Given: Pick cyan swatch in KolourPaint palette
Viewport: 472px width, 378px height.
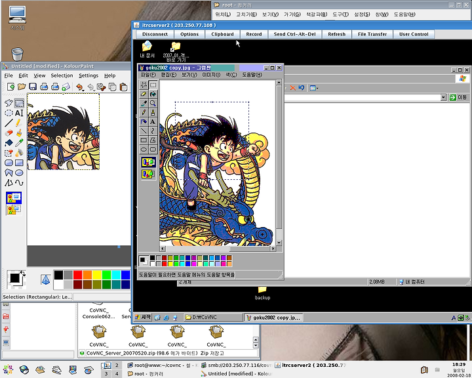Looking at the screenshot, I should [x=116, y=275].
